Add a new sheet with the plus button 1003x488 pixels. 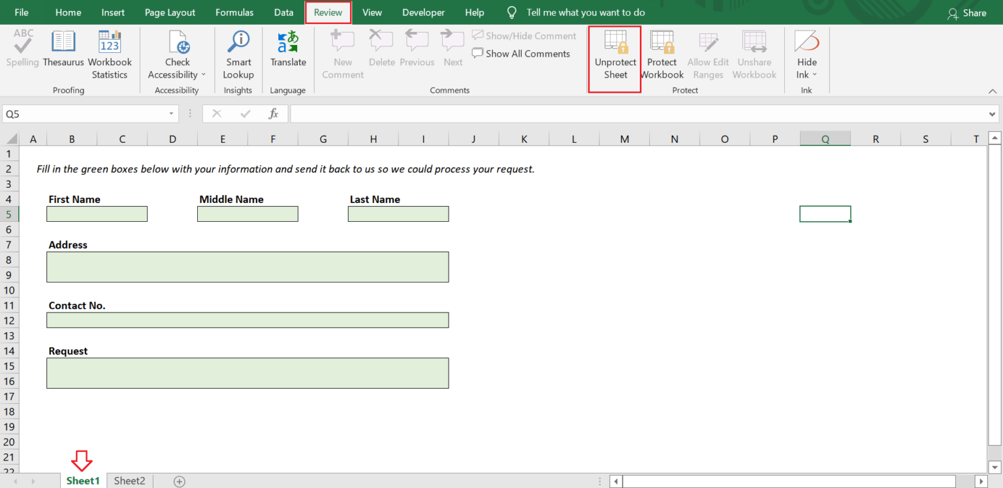178,481
